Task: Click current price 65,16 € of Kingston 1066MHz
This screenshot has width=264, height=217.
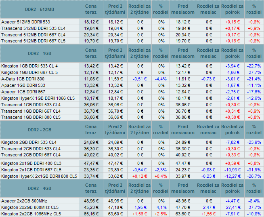Action: point(91,214)
